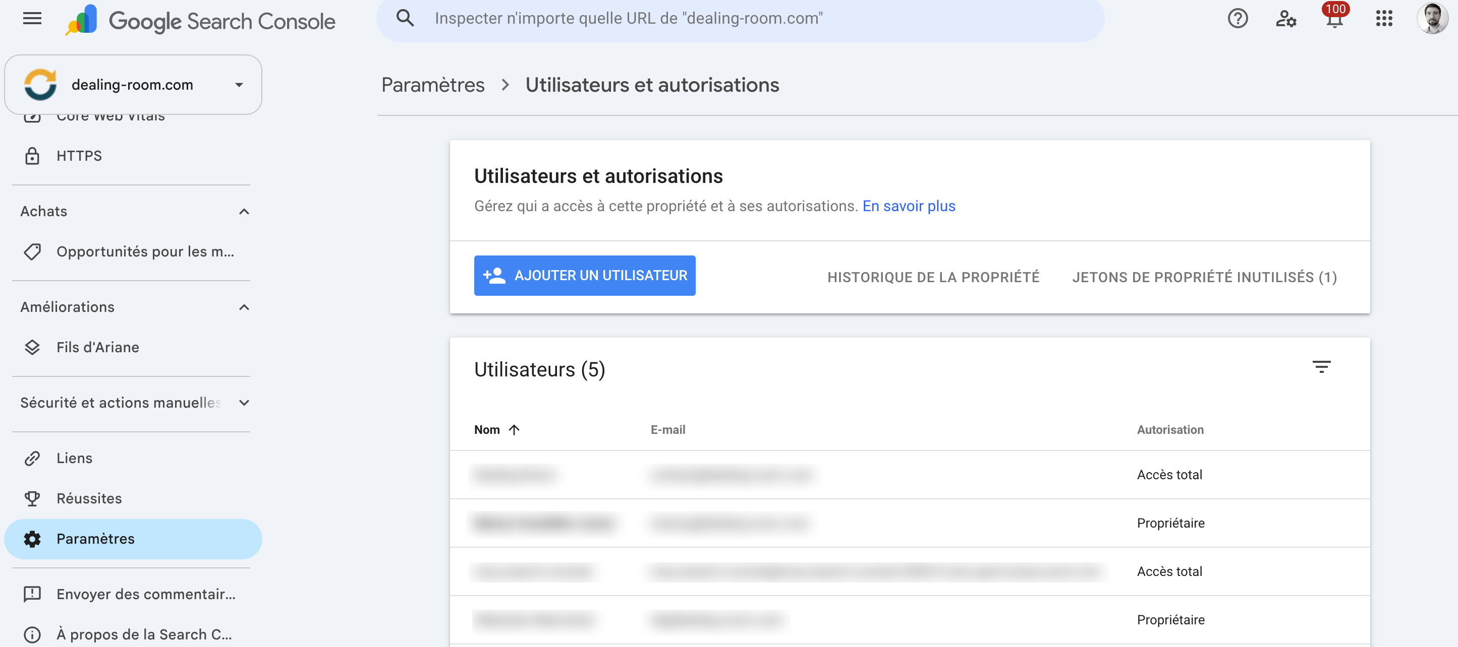Image resolution: width=1458 pixels, height=647 pixels.
Task: Click the feedback speech bubble icon
Action: point(32,595)
